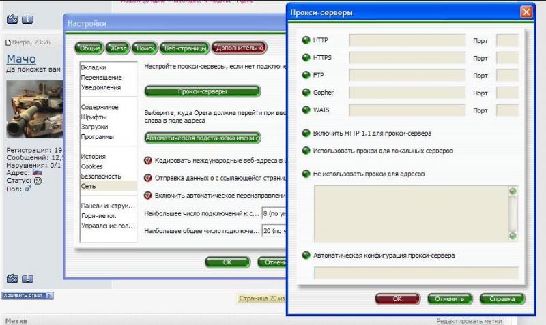Click the scroll-up arrow in the proxy exceptions box

point(513,192)
